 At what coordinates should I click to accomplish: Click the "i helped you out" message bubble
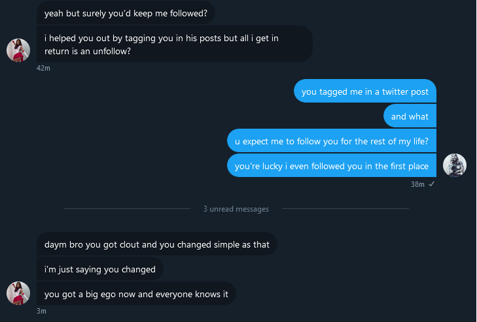174,44
